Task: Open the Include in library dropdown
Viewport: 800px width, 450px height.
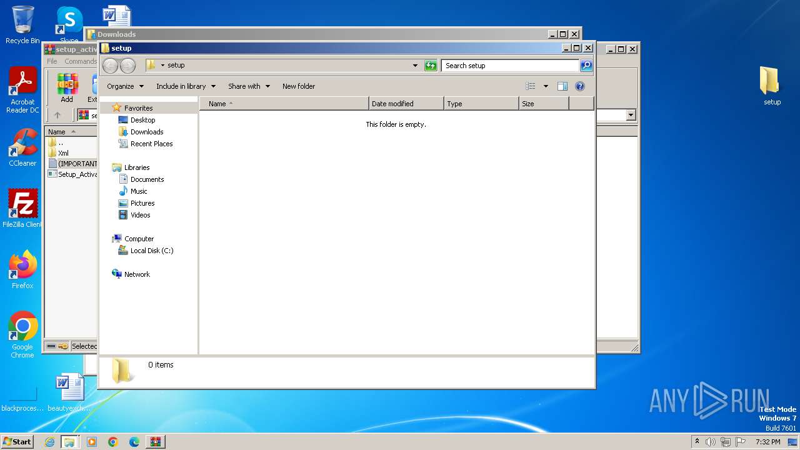Action: coord(186,86)
